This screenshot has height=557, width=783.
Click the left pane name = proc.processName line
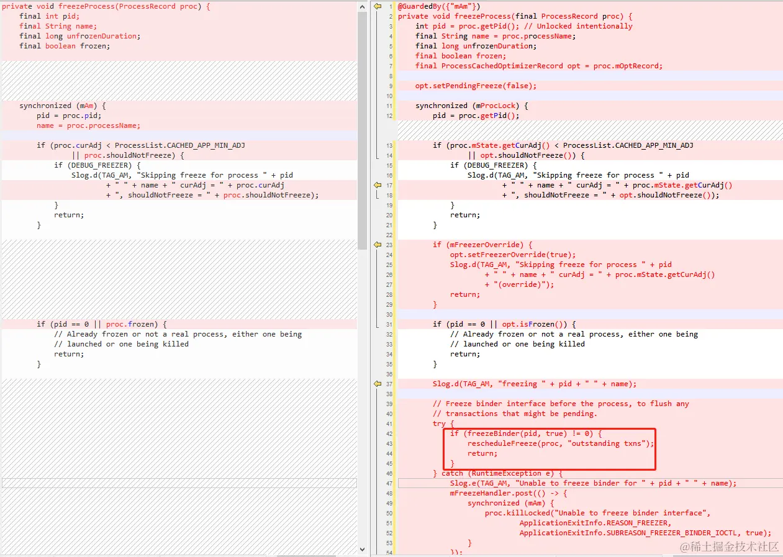88,125
